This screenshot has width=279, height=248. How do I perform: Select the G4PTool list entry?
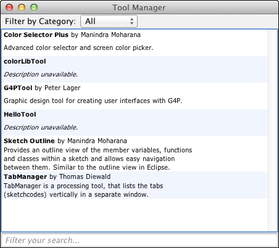click(135, 96)
